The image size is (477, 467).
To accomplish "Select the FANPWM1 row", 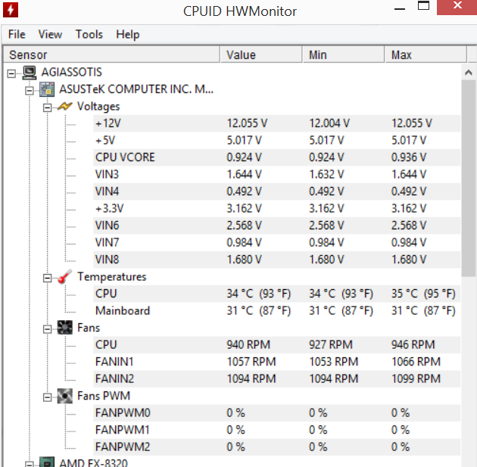I will 277,430.
